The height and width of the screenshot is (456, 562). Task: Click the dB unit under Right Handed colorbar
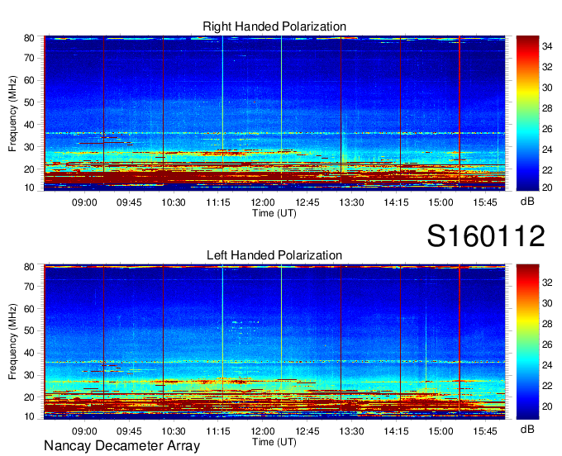coord(527,202)
